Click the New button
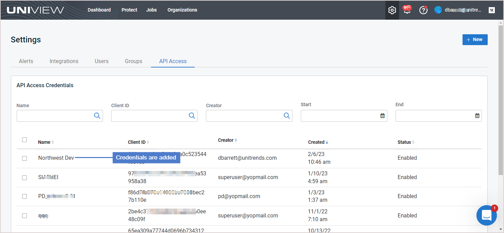 [x=475, y=40]
